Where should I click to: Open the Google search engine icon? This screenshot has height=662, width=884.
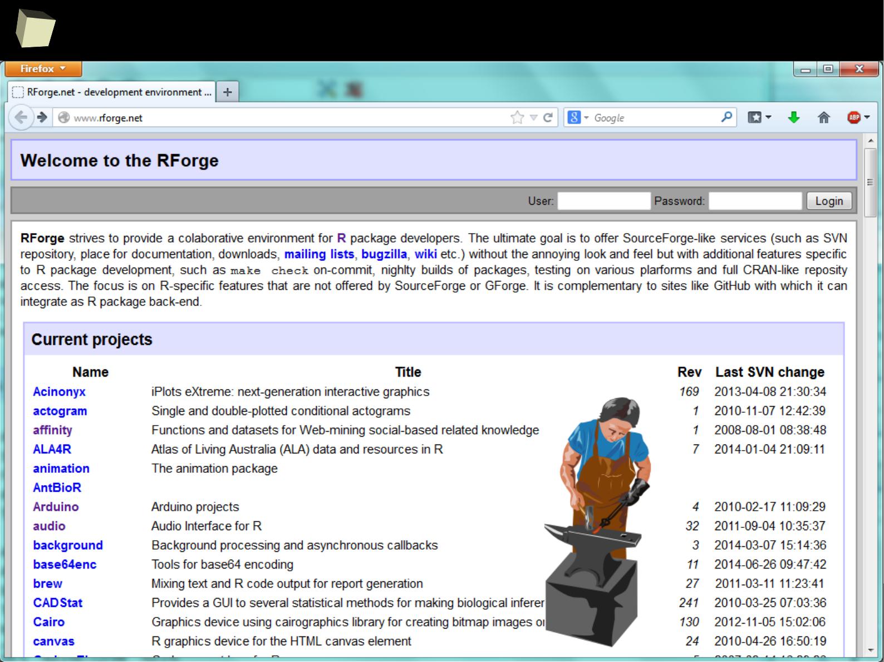pos(574,117)
